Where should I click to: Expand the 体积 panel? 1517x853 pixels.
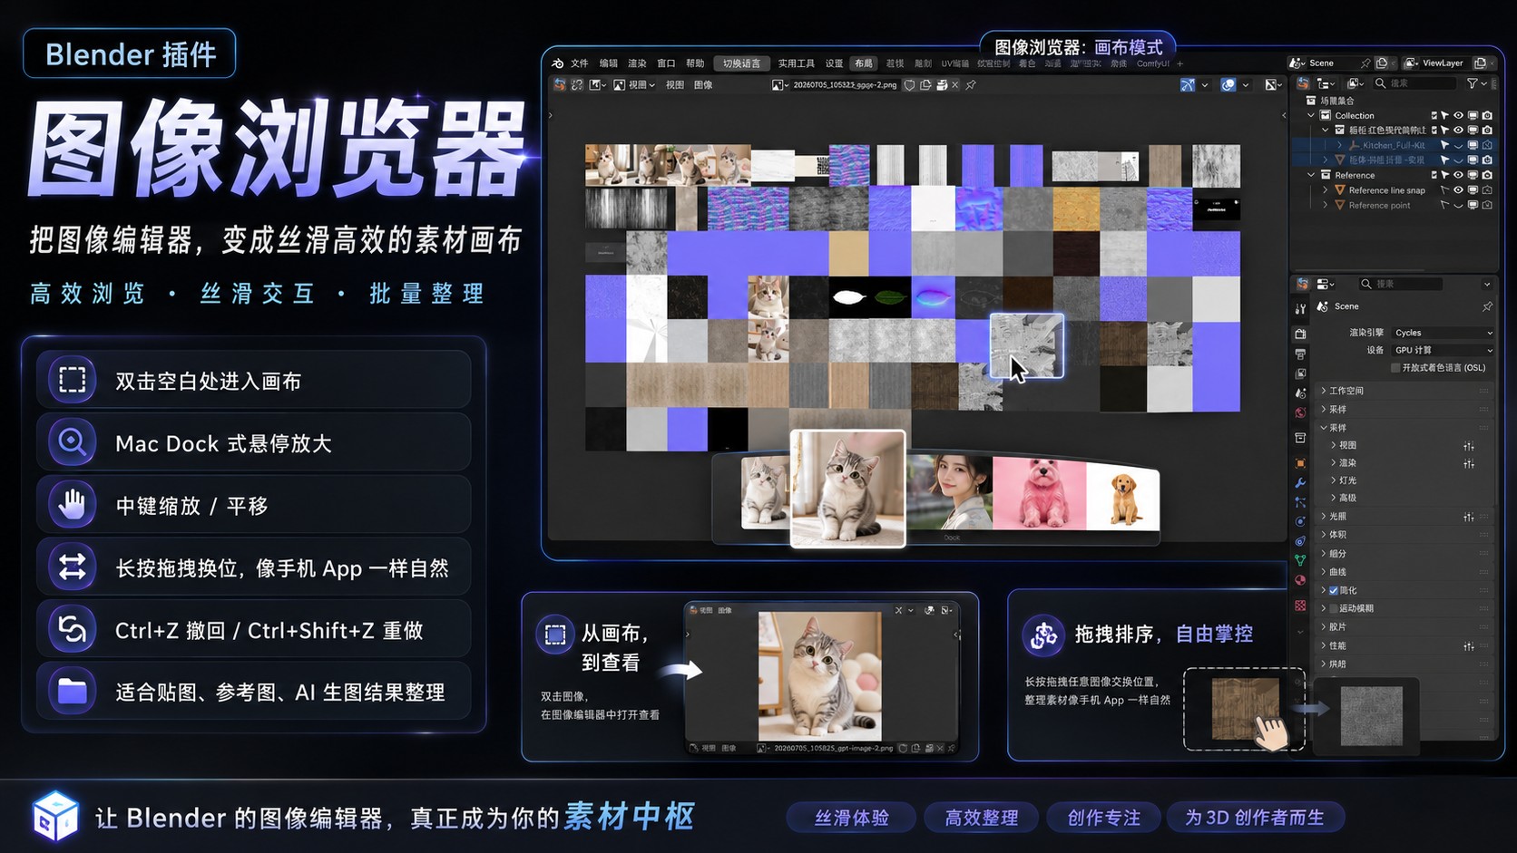point(1404,535)
